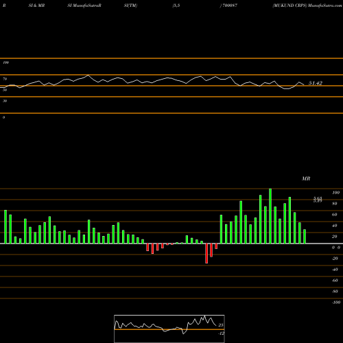This screenshot has height=343, width=343.
Task: Click the MRSI axis label -100
Action: pyautogui.click(x=336, y=303)
